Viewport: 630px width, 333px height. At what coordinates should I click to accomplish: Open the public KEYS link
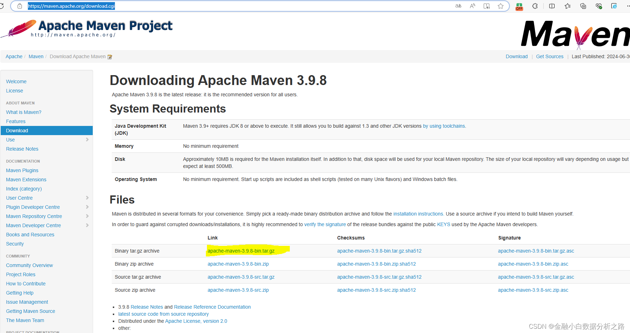[x=444, y=224]
